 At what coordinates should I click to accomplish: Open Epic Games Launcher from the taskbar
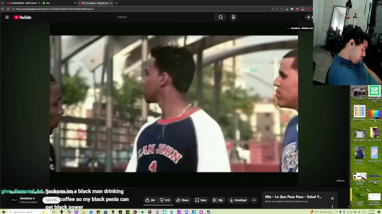click(x=150, y=212)
